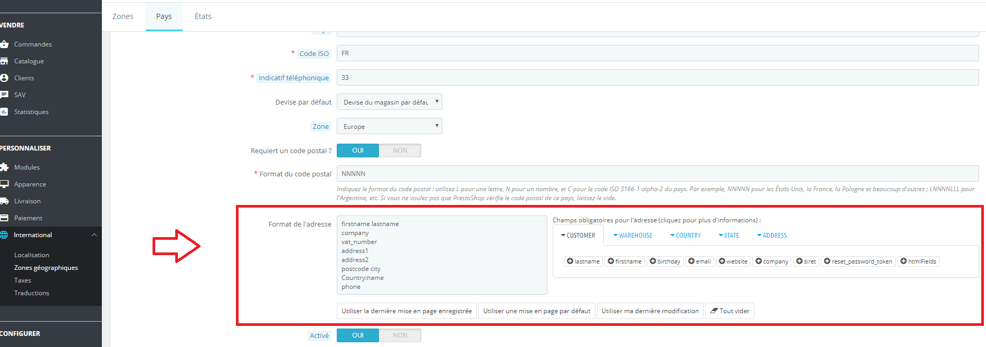Screen dimensions: 986x347
Task: Click Utiliser la dernière mise en page enregistrée
Action: 406,311
